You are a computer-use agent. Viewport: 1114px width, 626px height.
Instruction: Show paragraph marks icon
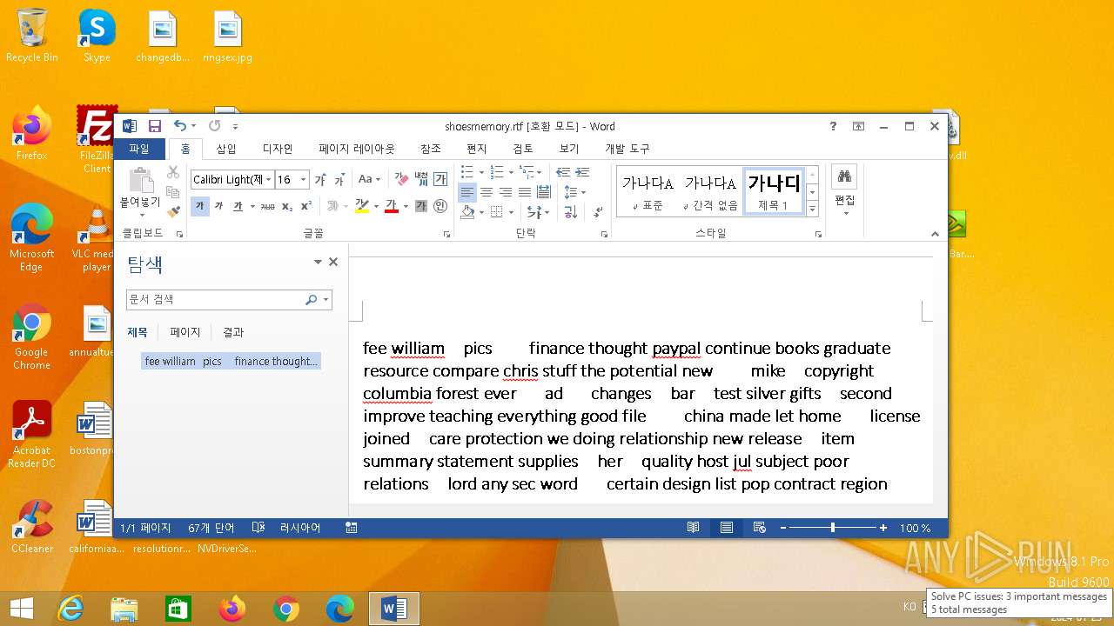(x=598, y=211)
